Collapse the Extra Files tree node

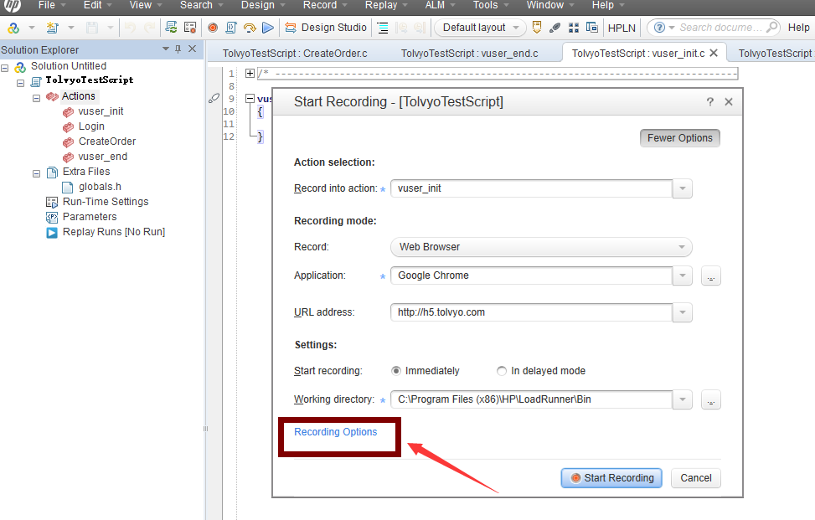pos(36,173)
